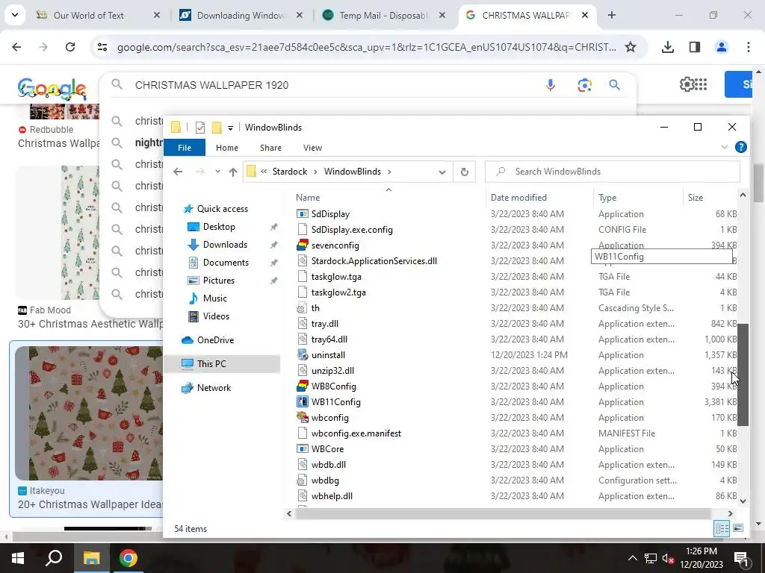Click the New folder quick access icon
The width and height of the screenshot is (765, 573).
point(217,128)
